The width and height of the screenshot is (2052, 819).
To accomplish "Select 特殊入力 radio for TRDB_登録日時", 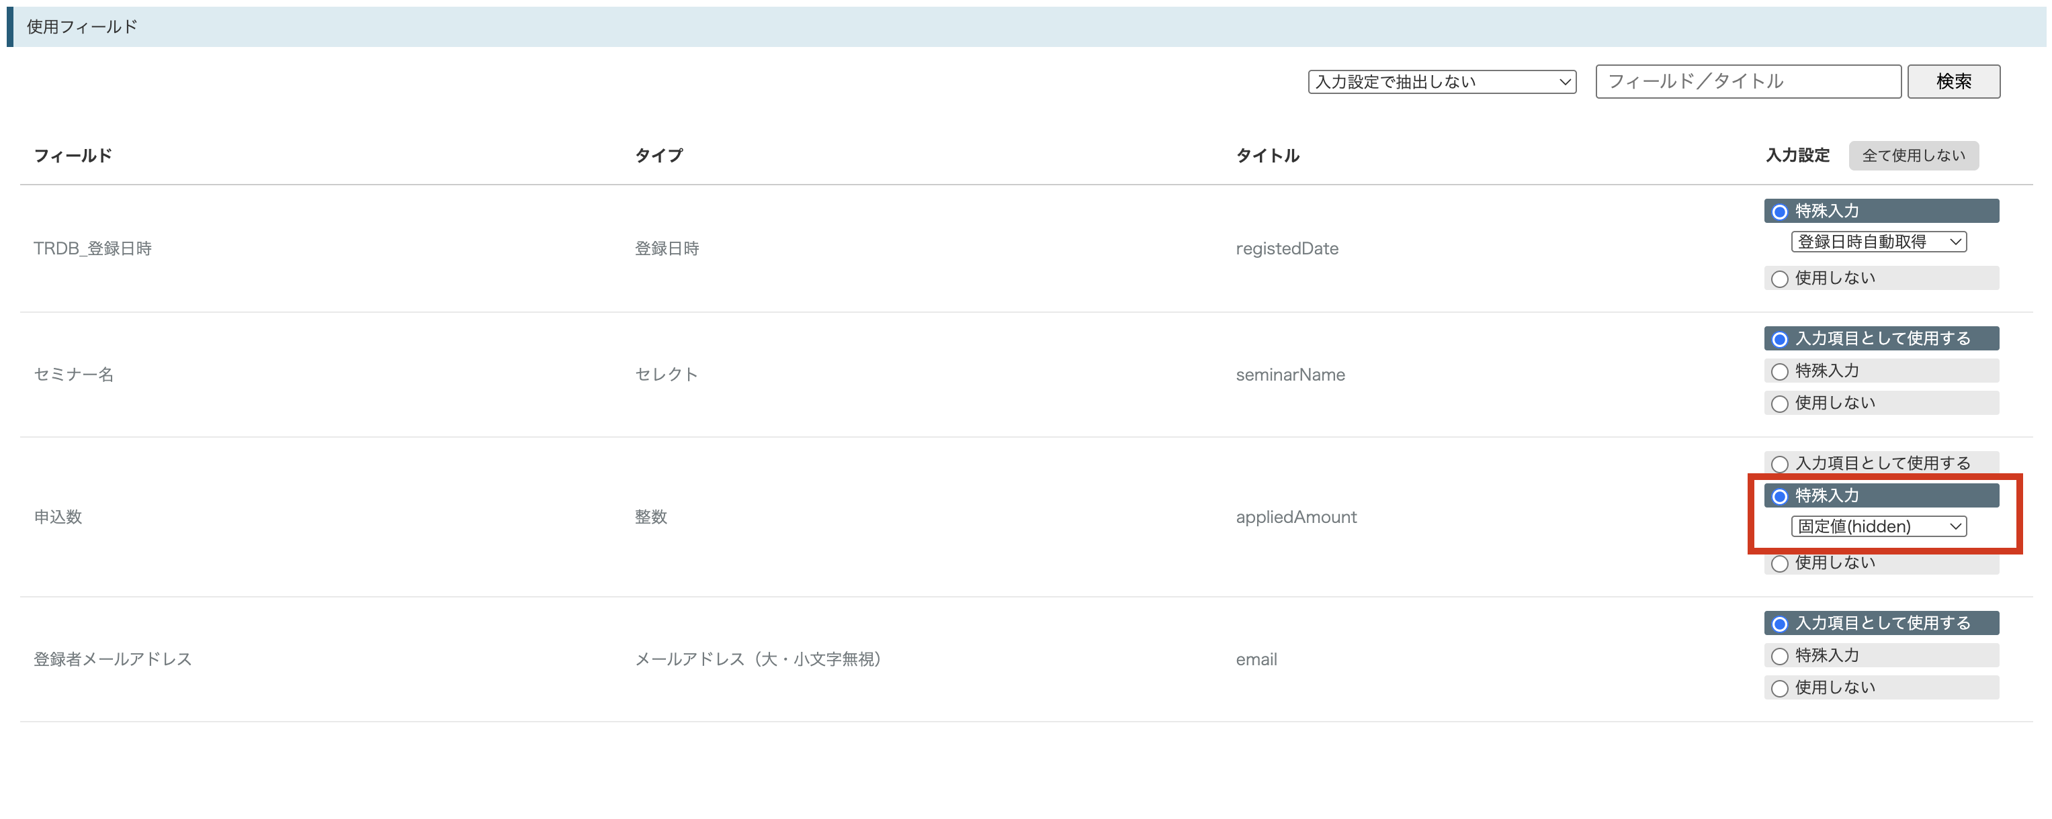I will click(1780, 211).
